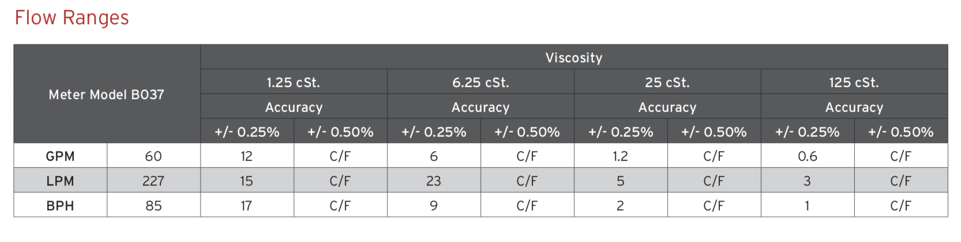Select the "Meter Model B037" header cell
This screenshot has width=961, height=242.
107,94
